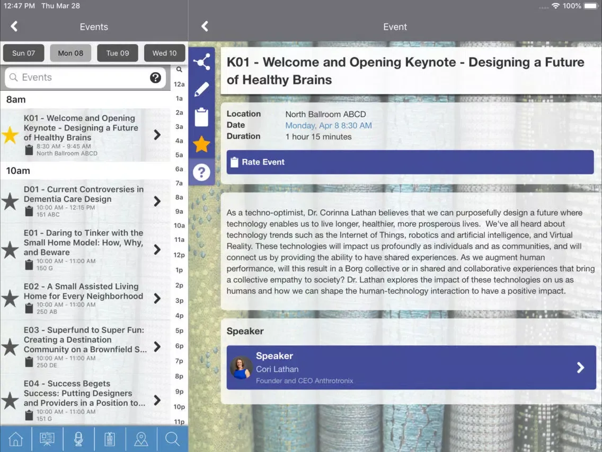Tap magnifier at top of time index

(179, 69)
